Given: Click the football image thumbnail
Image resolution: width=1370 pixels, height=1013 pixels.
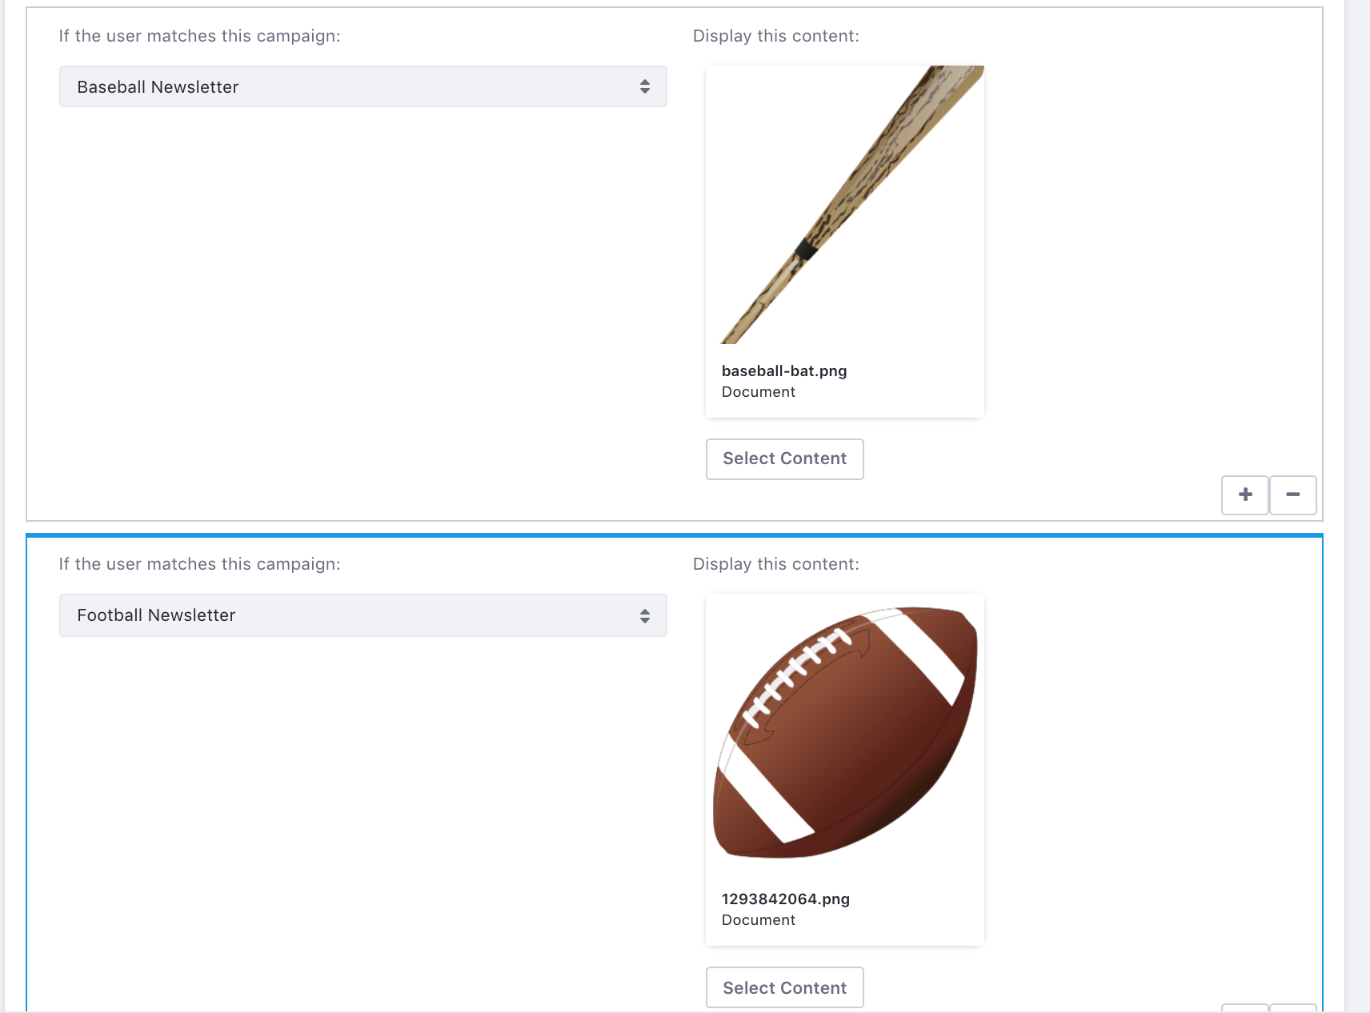Looking at the screenshot, I should click(845, 733).
